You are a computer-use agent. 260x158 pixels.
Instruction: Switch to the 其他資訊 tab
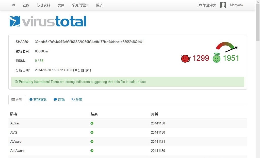(38, 99)
